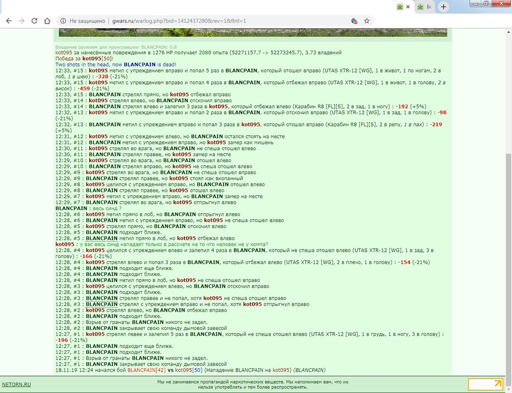The height and width of the screenshot is (393, 512).
Task: Click round #2 'Взрыв от гранаты' log line
Action: pos(132,322)
